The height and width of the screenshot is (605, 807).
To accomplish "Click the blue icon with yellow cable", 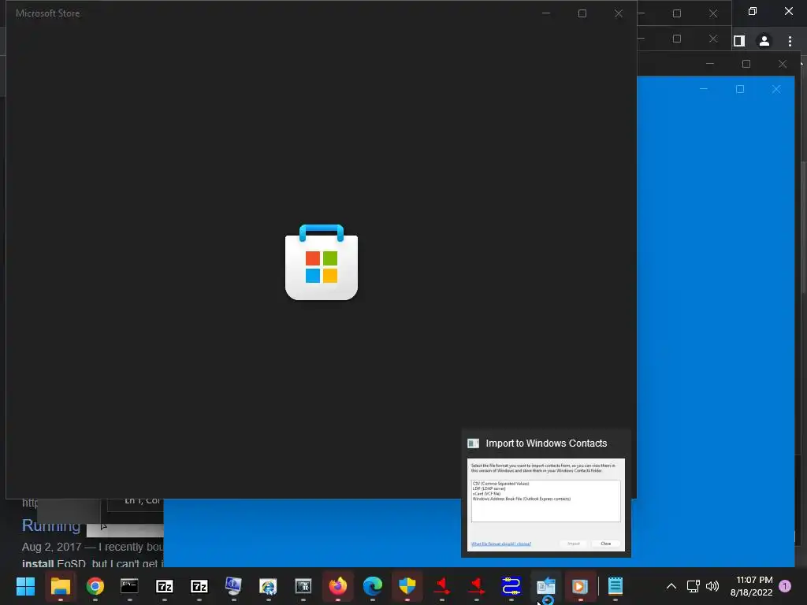I will [x=511, y=586].
